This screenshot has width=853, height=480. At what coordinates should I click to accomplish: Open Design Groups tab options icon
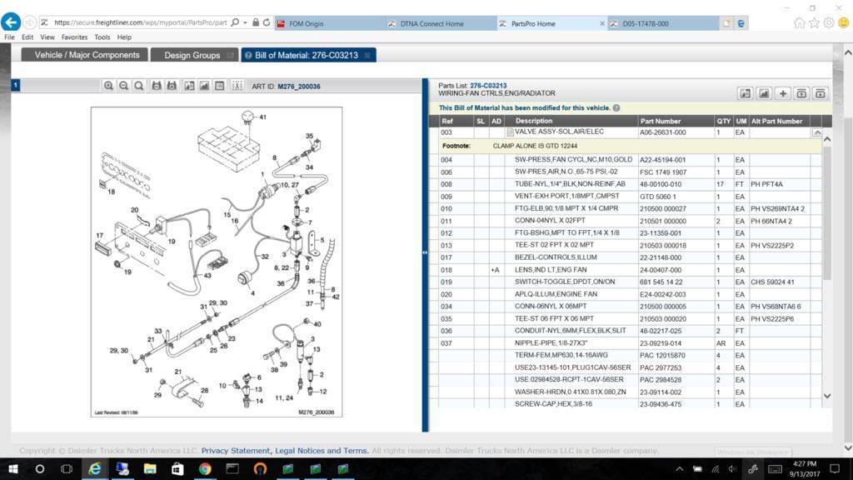[x=230, y=55]
